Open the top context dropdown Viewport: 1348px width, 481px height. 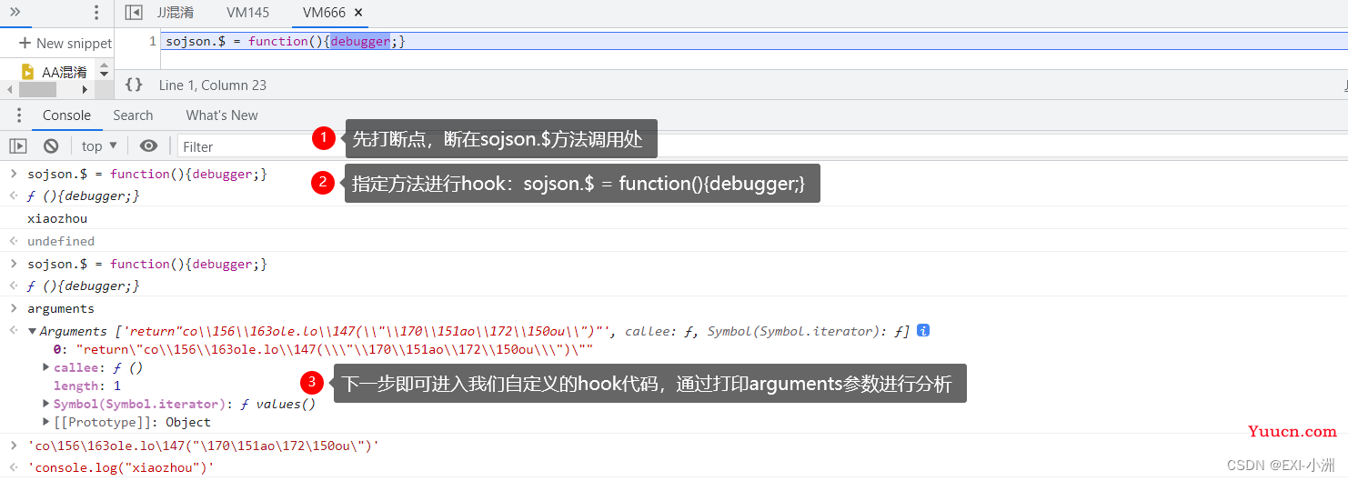[x=99, y=145]
